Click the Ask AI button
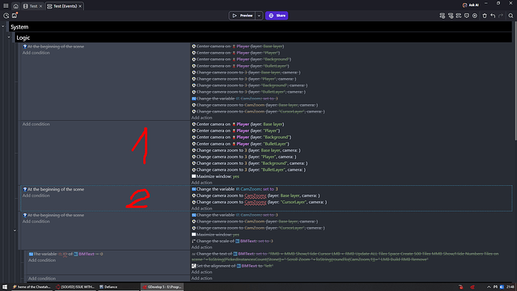This screenshot has width=517, height=291. pos(471,5)
